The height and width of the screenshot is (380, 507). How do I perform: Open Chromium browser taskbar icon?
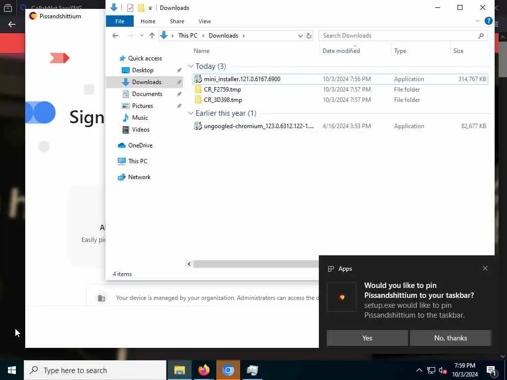point(228,370)
